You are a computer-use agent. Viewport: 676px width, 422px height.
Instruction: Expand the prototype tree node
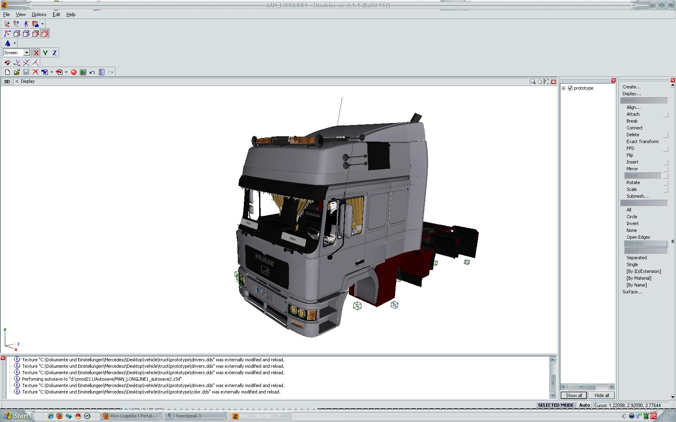pyautogui.click(x=564, y=88)
